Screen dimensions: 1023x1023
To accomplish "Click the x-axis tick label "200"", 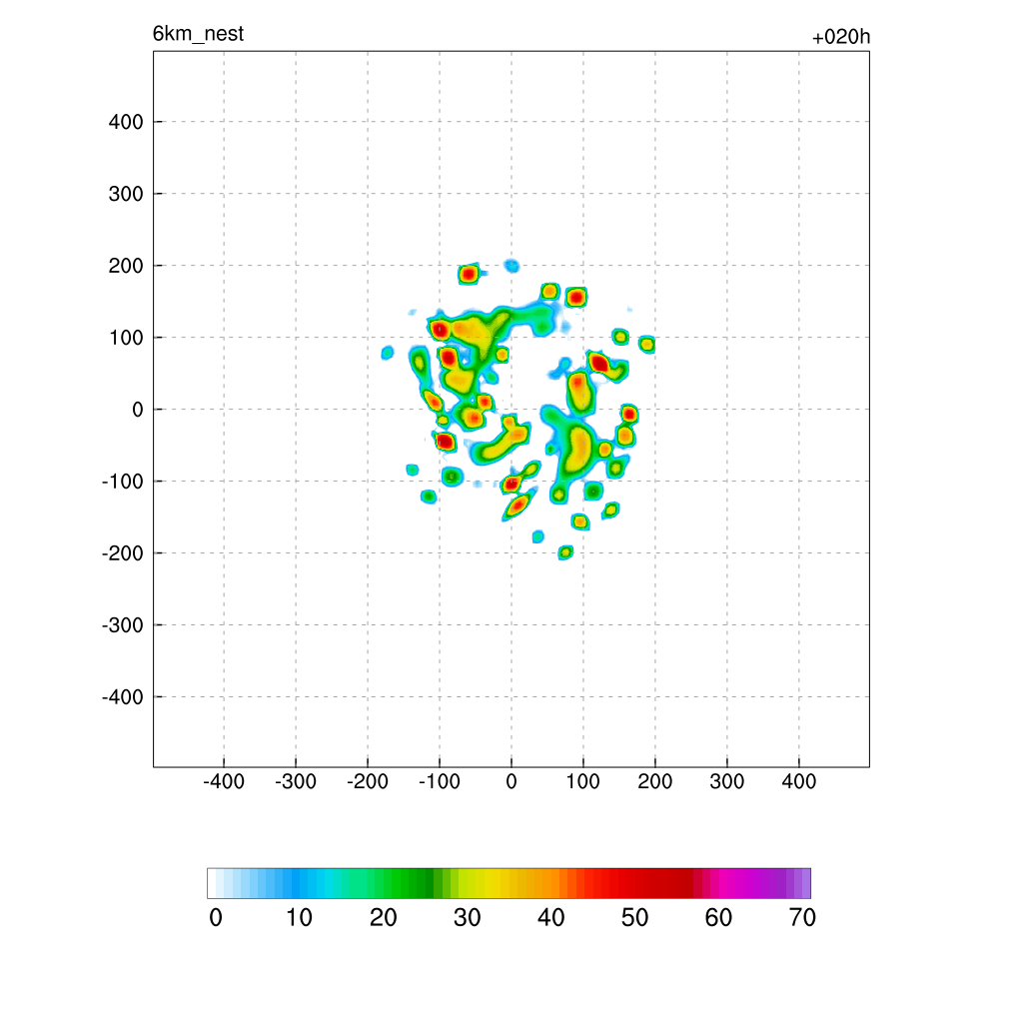I will pyautogui.click(x=655, y=781).
